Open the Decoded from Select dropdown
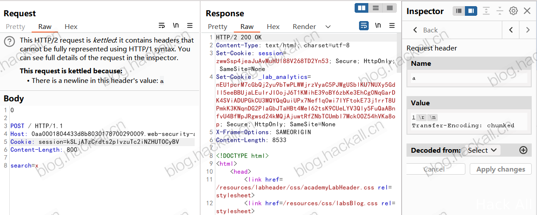Image resolution: width=537 pixels, height=215 pixels. tap(482, 150)
